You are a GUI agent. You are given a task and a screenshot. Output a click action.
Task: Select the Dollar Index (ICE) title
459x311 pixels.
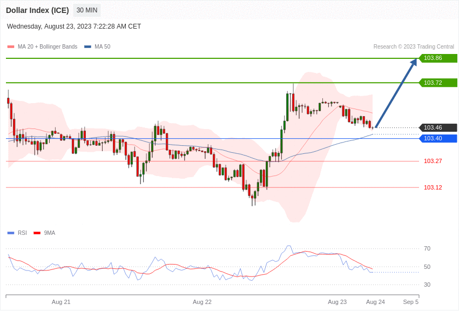tap(37, 10)
